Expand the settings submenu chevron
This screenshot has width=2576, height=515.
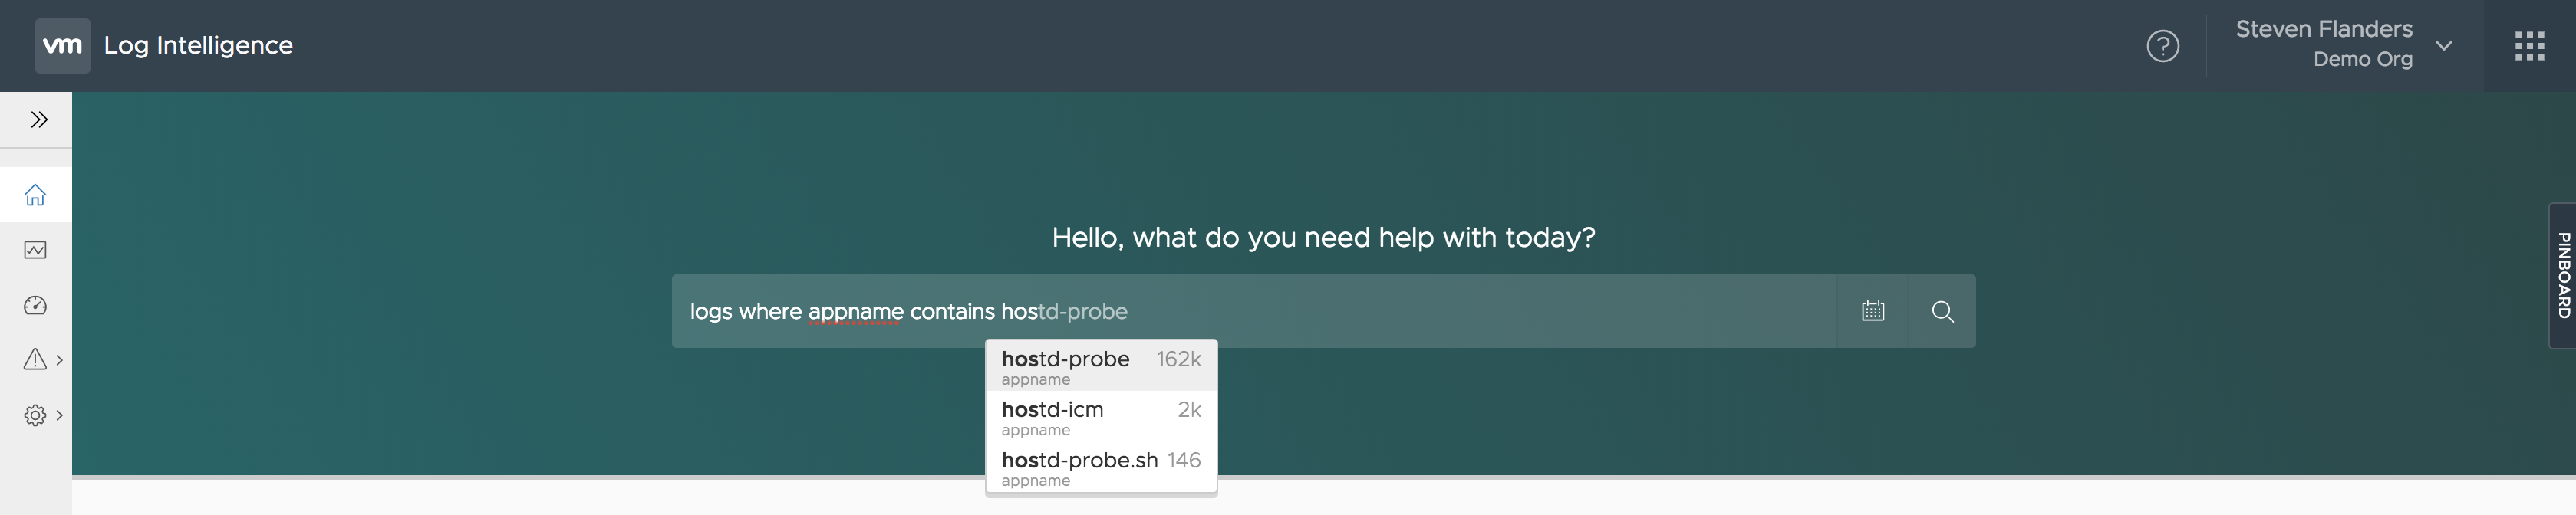point(60,415)
